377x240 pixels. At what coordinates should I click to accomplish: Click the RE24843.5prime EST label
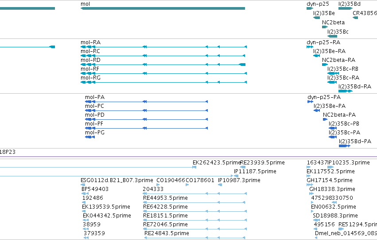pos(167,233)
